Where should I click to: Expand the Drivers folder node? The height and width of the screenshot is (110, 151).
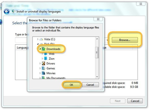pos(40,63)
